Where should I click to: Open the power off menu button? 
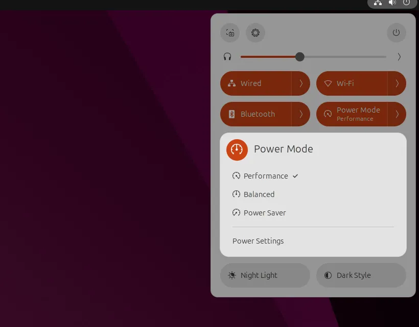tap(396, 33)
